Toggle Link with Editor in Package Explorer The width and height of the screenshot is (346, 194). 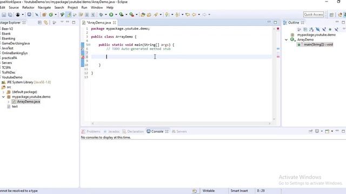(x=46, y=23)
